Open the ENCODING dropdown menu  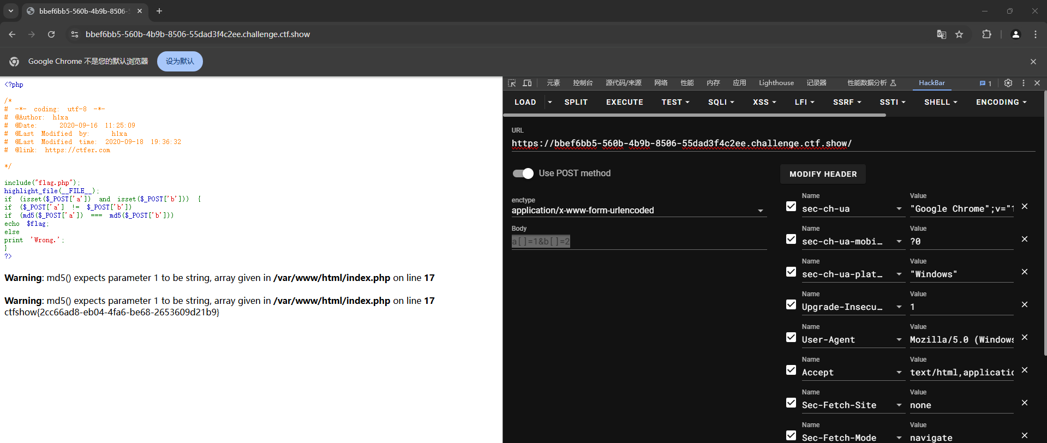pos(1001,102)
